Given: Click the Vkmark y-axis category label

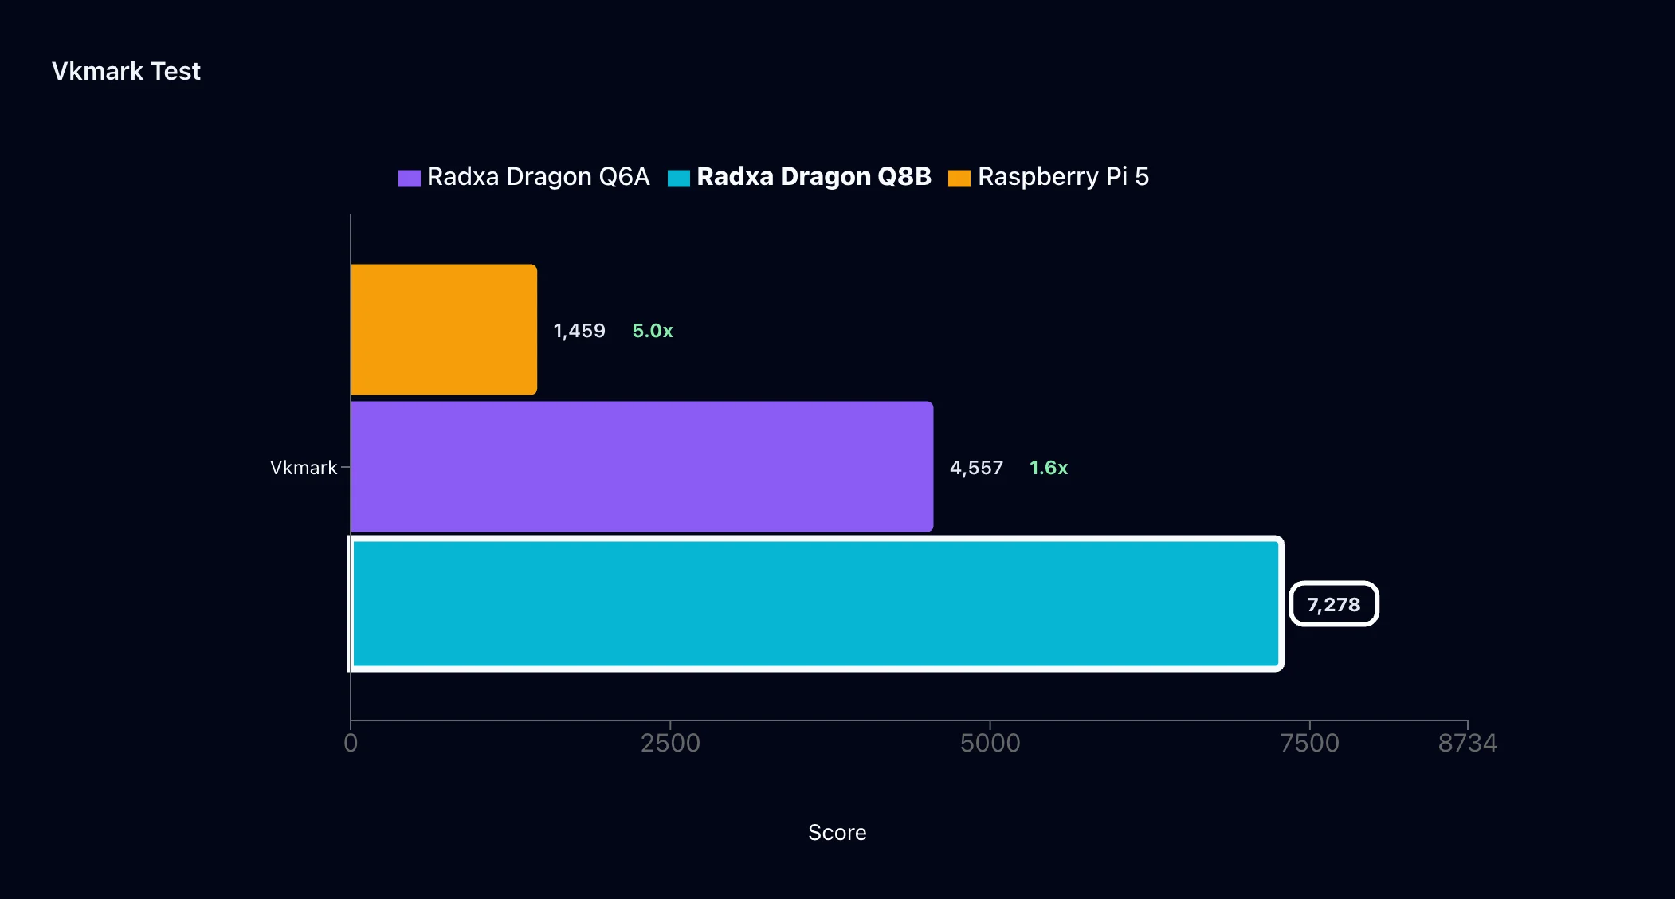Looking at the screenshot, I should tap(304, 468).
